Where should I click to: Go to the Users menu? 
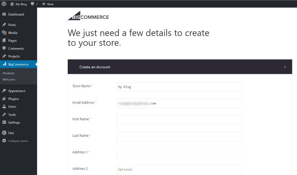(12, 107)
